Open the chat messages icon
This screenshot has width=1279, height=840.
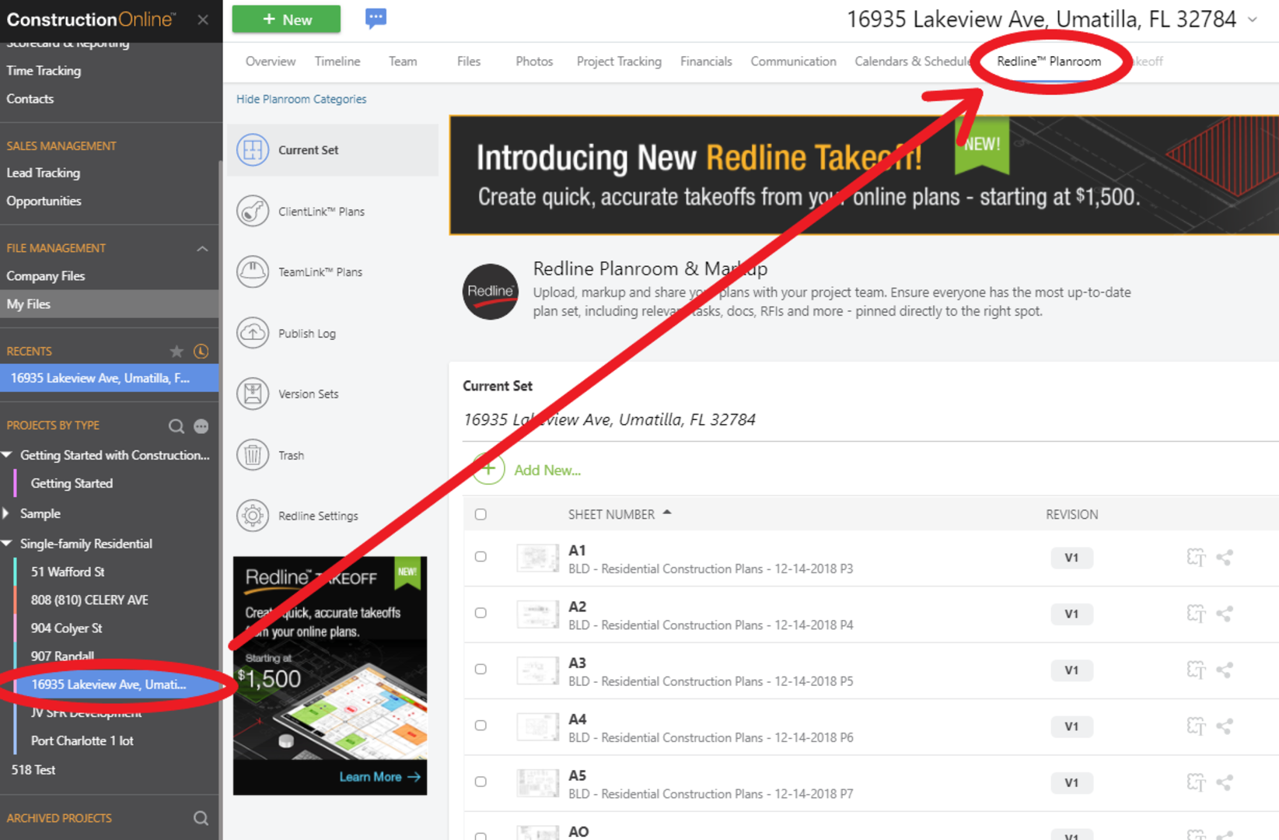[376, 18]
